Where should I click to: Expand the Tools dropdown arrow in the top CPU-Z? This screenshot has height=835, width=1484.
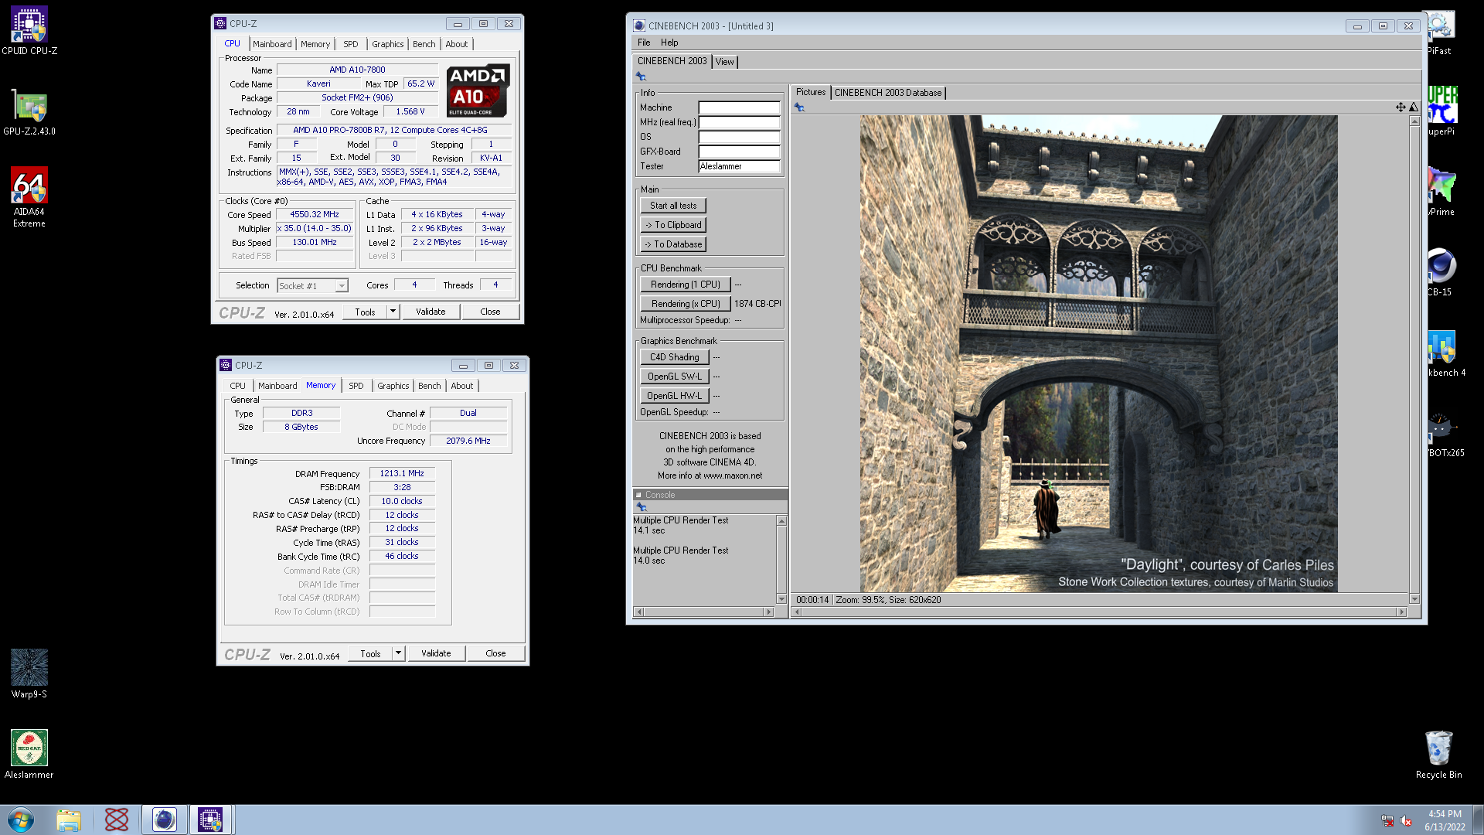point(393,312)
